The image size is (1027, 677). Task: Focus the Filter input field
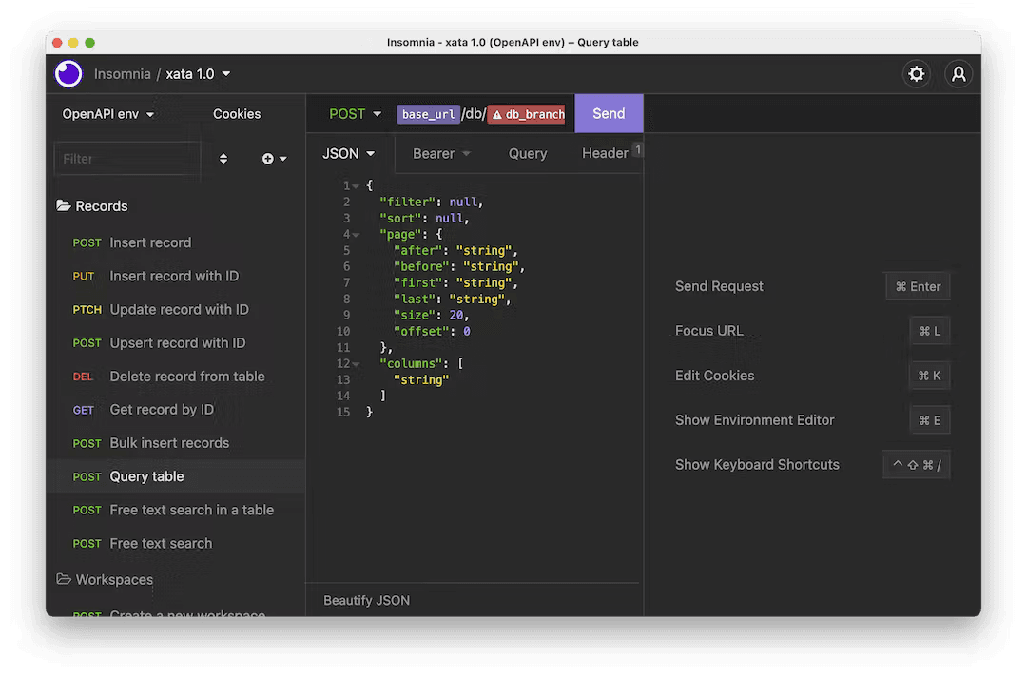[127, 159]
